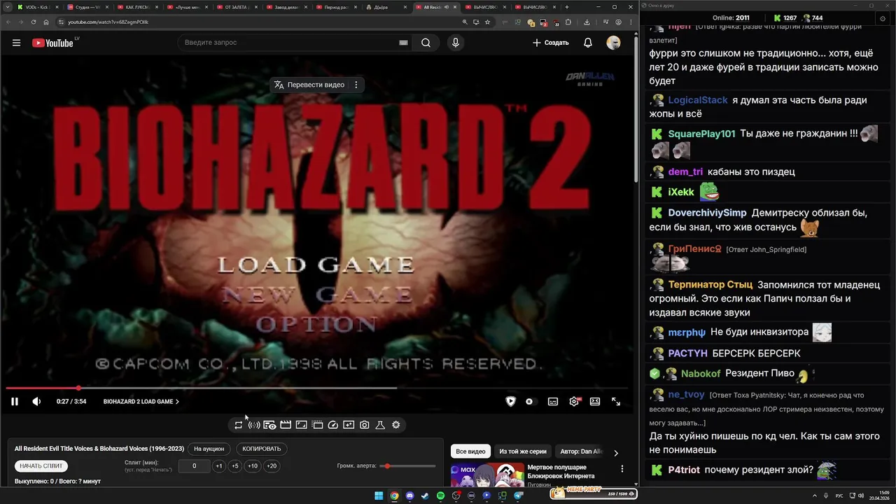
Task: Show more filter chips with arrow
Action: click(x=616, y=452)
